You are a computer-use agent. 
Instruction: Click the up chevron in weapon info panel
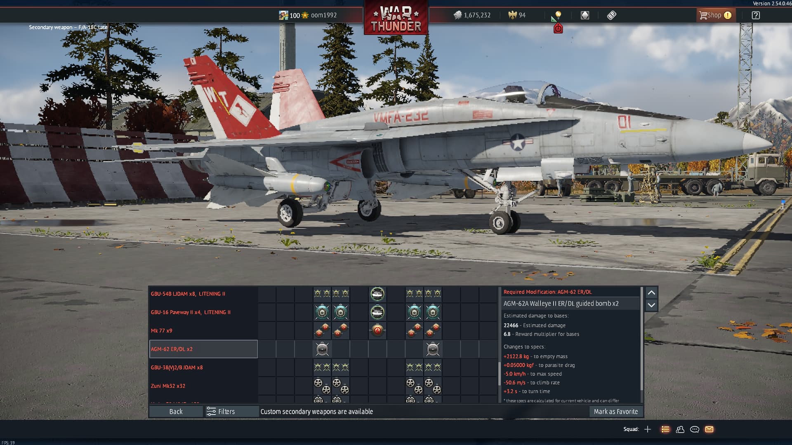[651, 293]
